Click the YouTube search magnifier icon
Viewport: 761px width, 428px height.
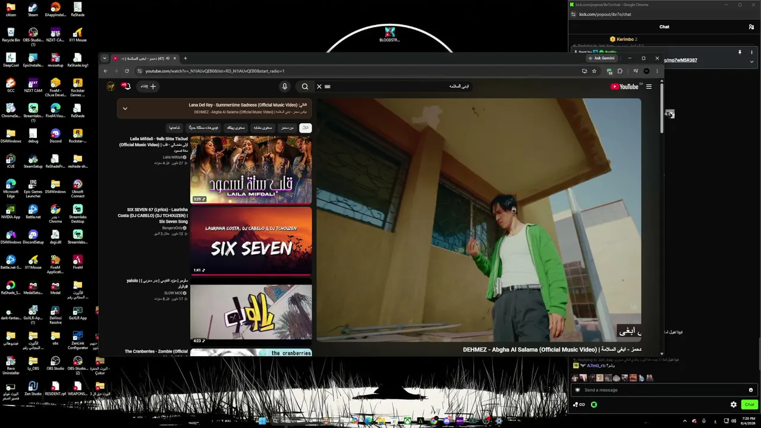305,86
